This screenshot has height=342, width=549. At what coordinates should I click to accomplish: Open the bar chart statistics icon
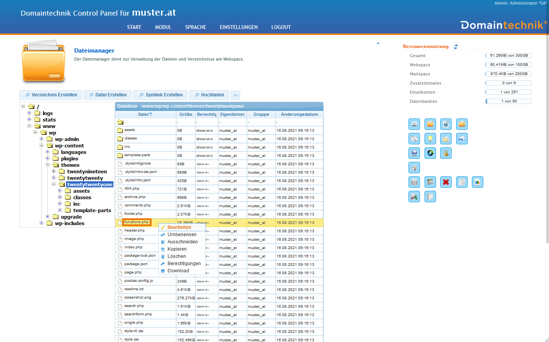pos(477,182)
